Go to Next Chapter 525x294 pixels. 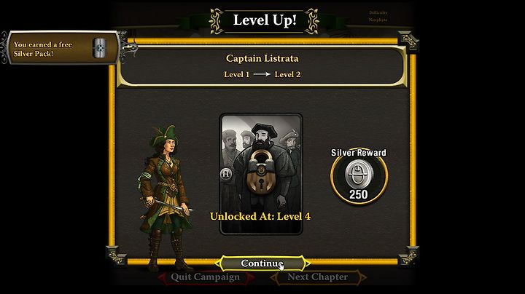point(318,277)
